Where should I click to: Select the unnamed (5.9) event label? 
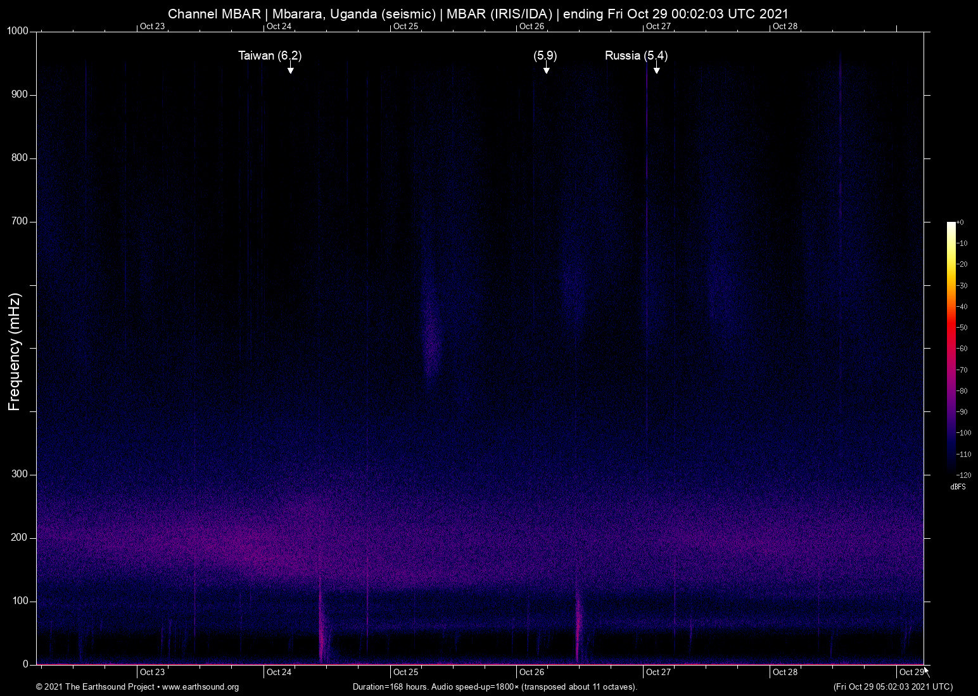[545, 56]
